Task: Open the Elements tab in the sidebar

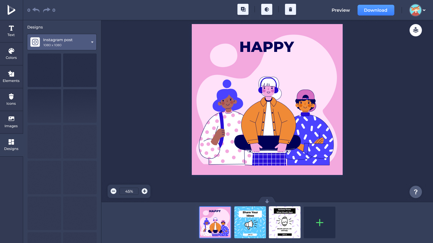Action: tap(11, 77)
